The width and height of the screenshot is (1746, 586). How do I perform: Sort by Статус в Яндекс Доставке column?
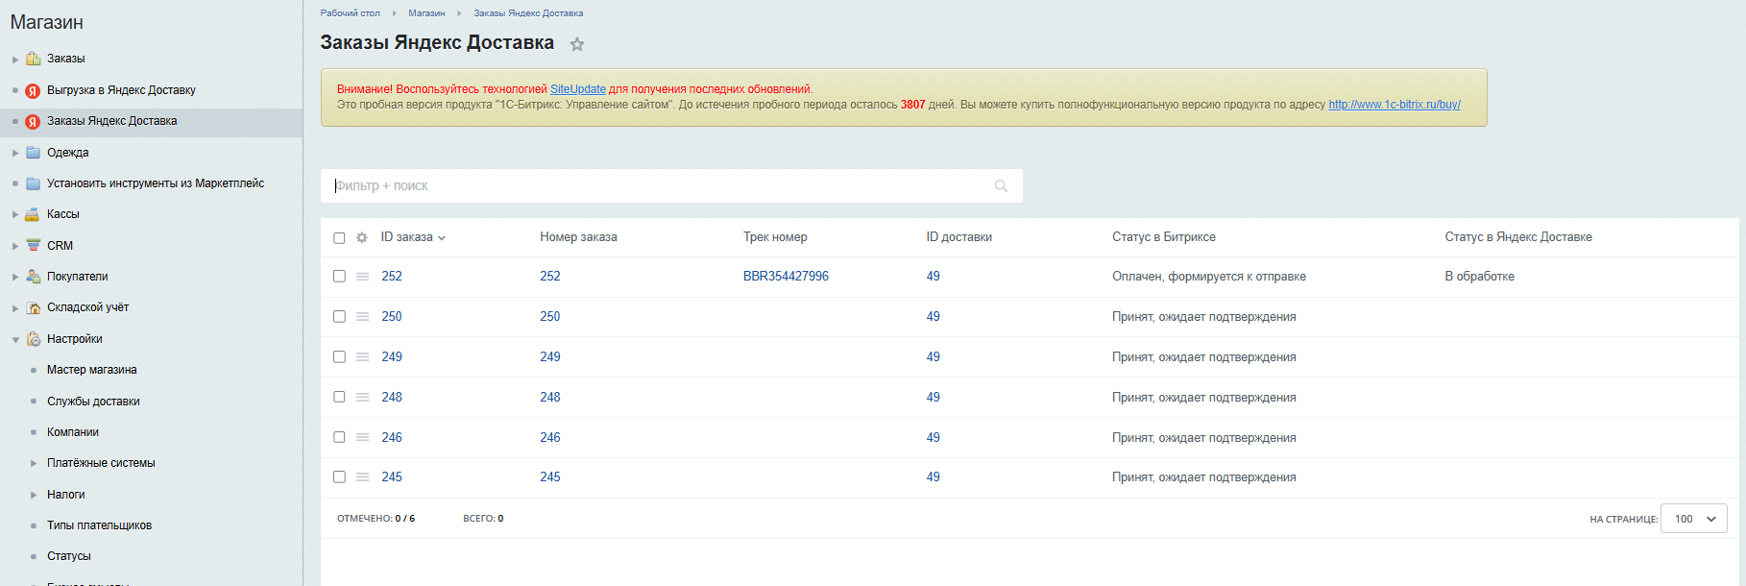point(1518,237)
